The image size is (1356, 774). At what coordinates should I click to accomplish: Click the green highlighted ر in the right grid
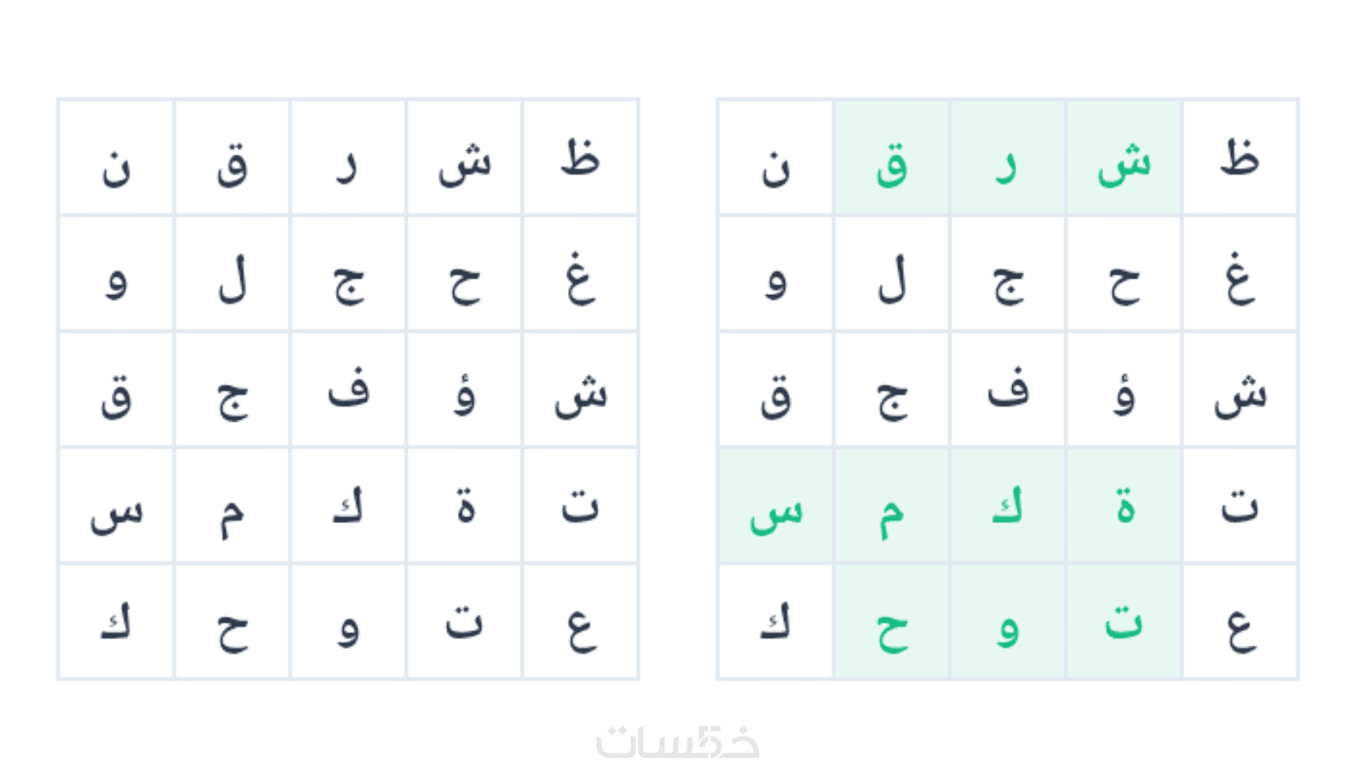pyautogui.click(x=1007, y=158)
